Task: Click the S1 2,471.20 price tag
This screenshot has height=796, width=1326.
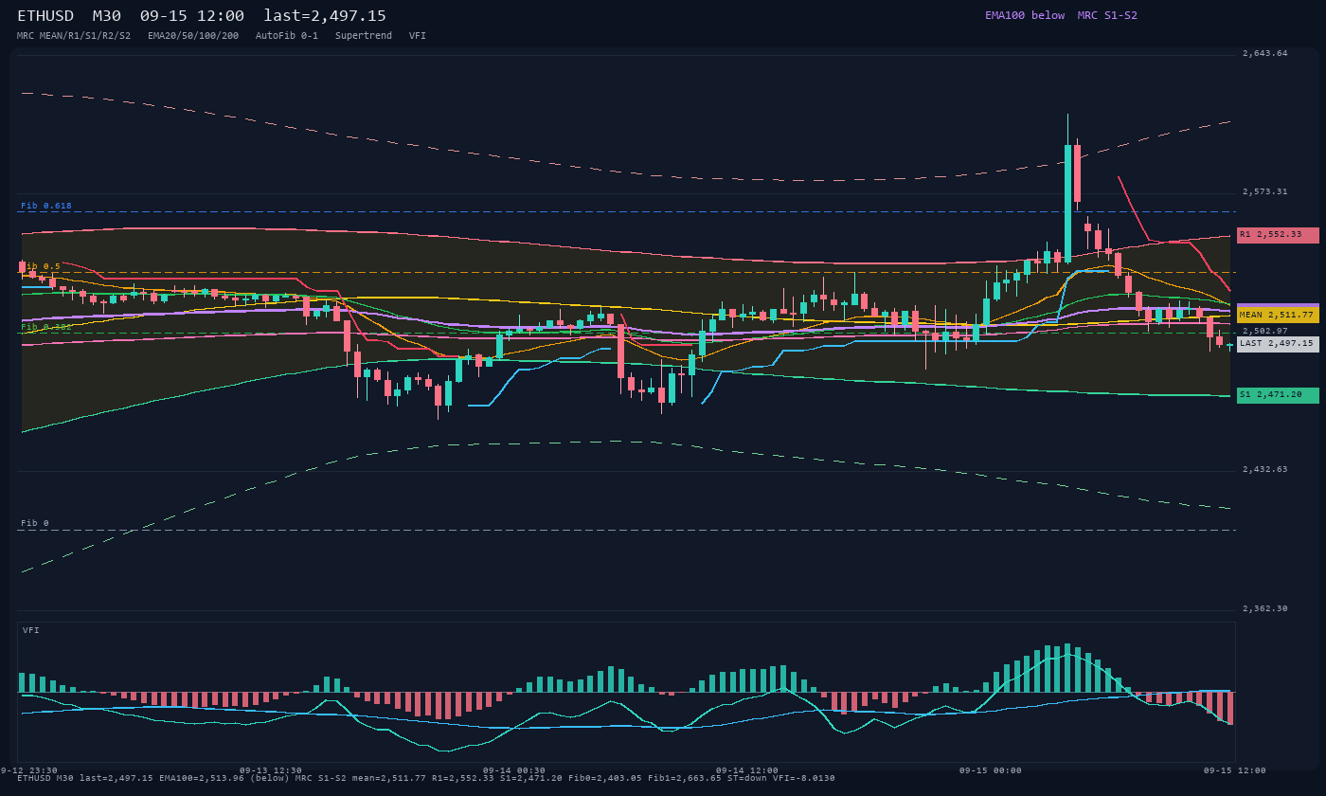Action: 1278,395
